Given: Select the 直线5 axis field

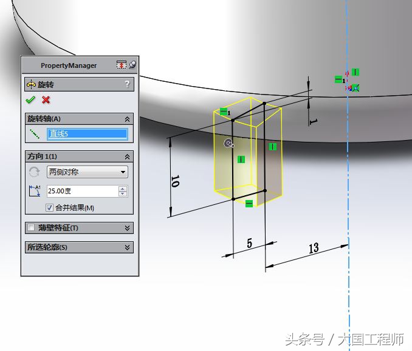Looking at the screenshot, I should (x=88, y=134).
